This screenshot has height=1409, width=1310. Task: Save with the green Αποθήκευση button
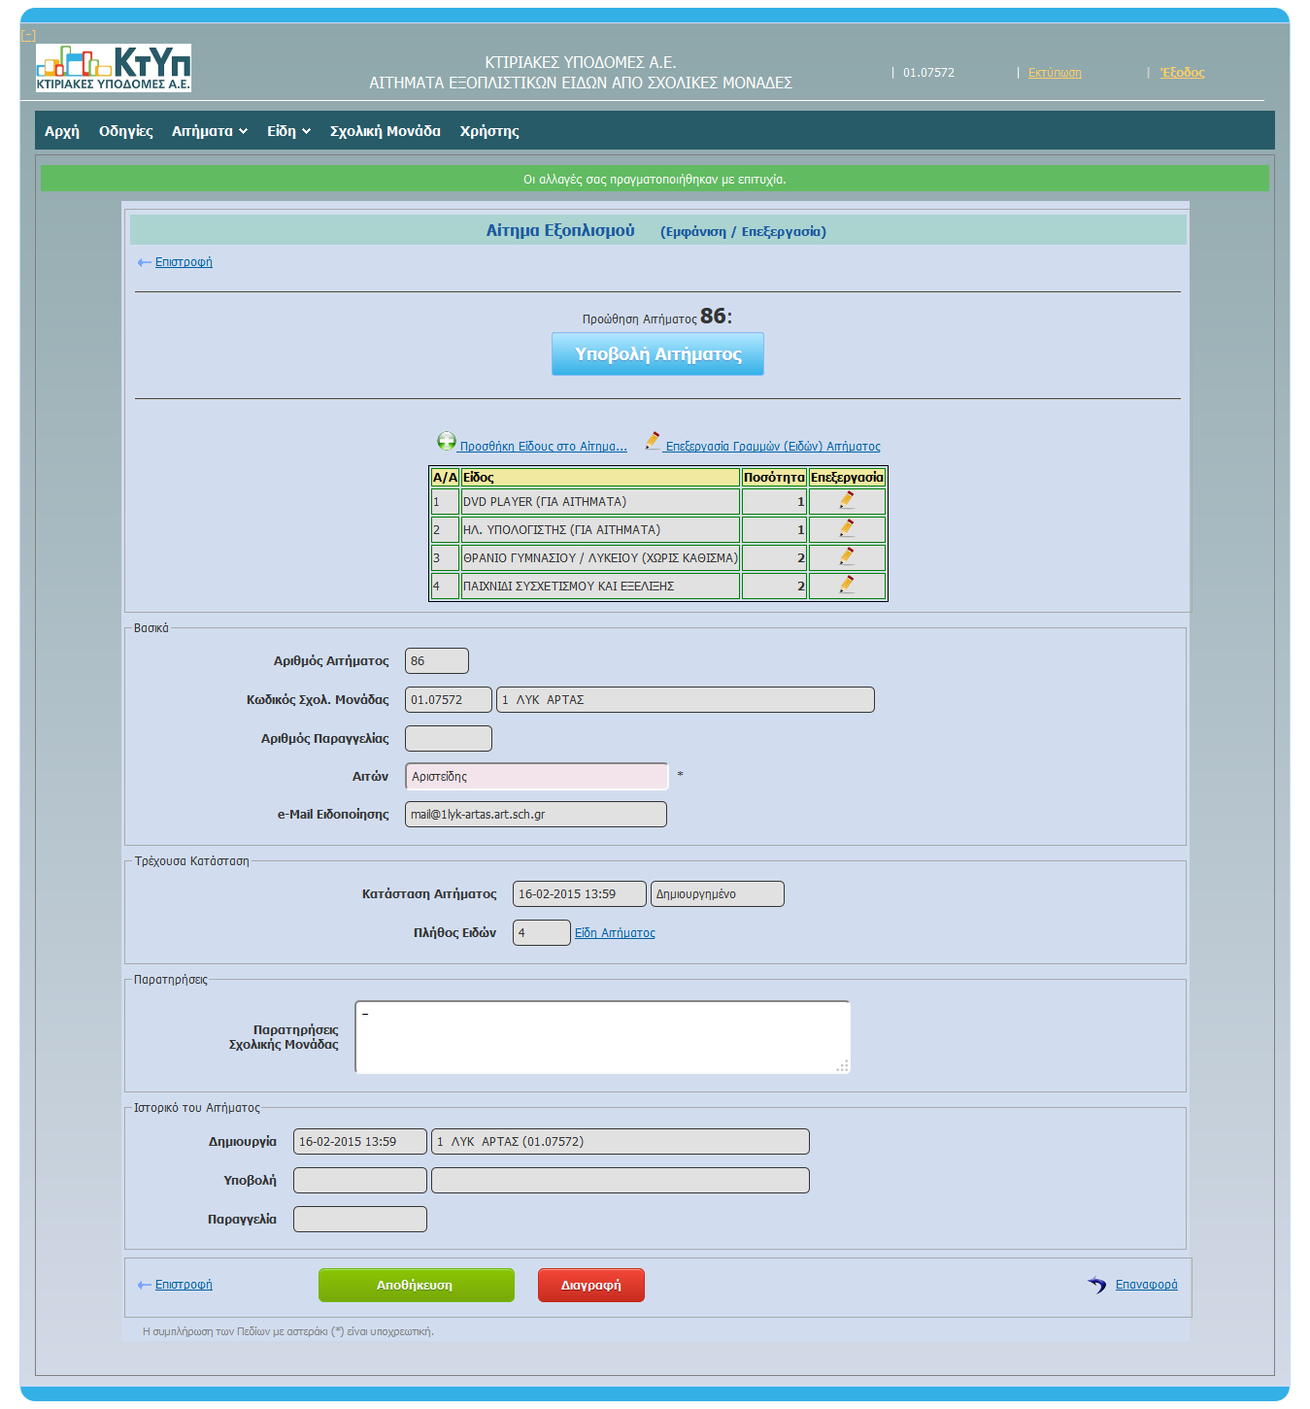[x=417, y=1285]
